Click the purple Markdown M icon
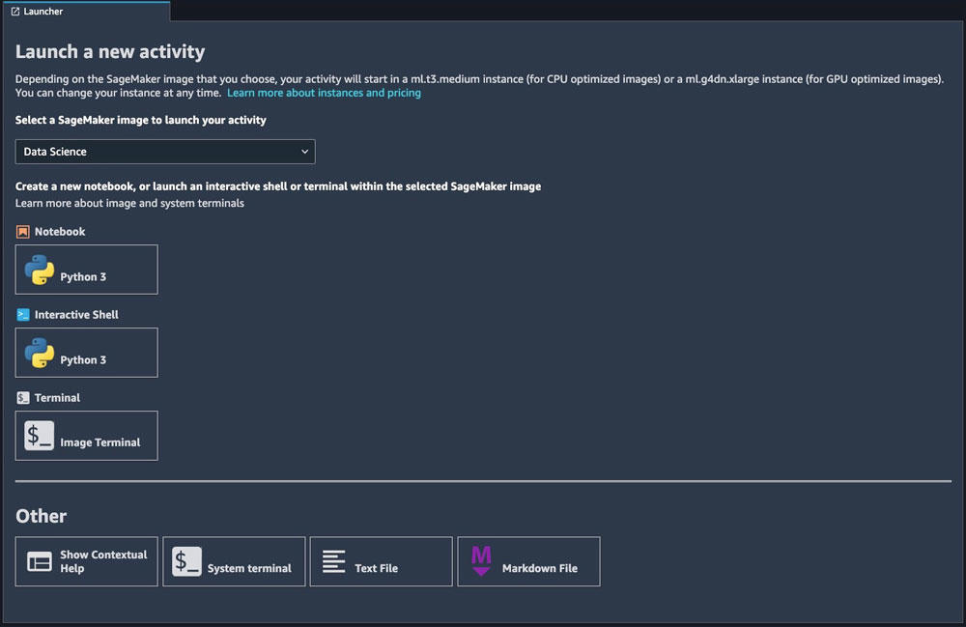 point(481,561)
